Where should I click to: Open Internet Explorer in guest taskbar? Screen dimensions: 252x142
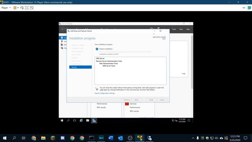tap(81, 120)
